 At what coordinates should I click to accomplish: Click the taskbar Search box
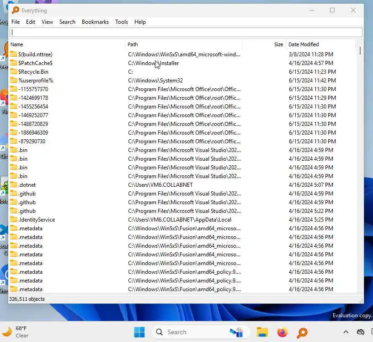[201, 332]
